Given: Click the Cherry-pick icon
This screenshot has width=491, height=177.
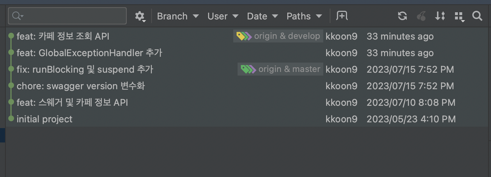Looking at the screenshot, I should click(x=421, y=16).
